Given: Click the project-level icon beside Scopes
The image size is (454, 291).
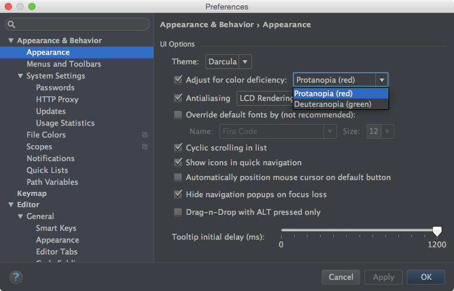Looking at the screenshot, I should point(145,147).
